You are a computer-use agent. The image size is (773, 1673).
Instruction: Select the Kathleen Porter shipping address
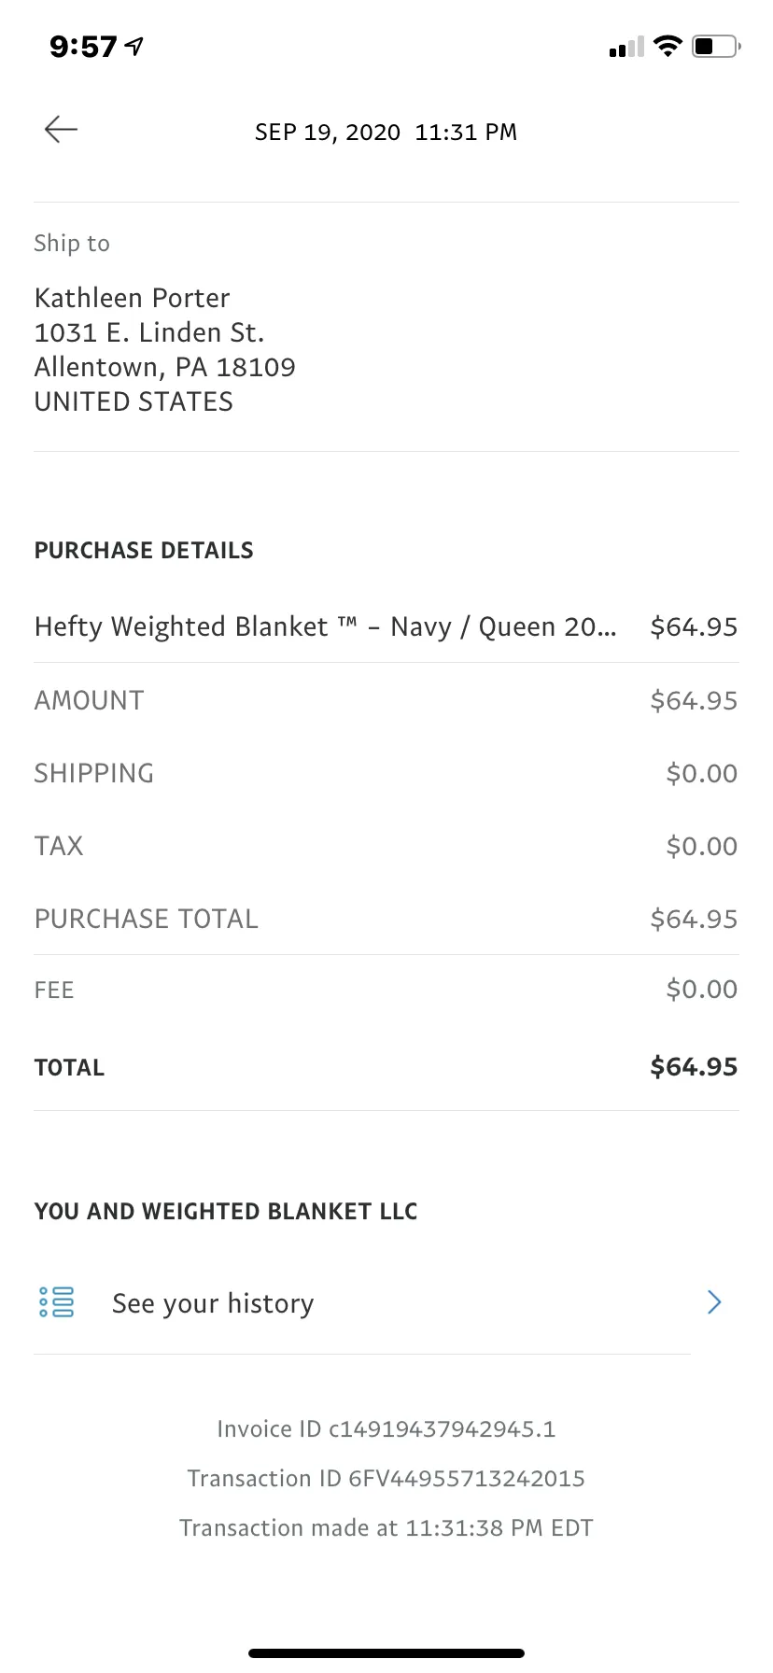pyautogui.click(x=165, y=349)
